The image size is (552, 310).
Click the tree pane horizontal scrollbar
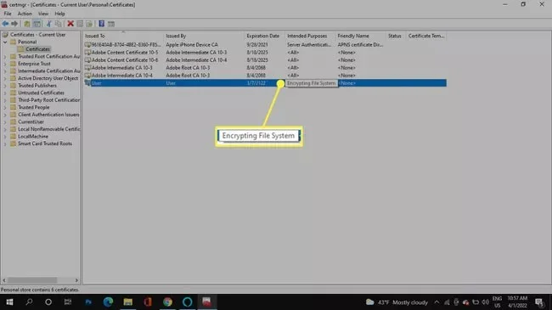pyautogui.click(x=32, y=280)
